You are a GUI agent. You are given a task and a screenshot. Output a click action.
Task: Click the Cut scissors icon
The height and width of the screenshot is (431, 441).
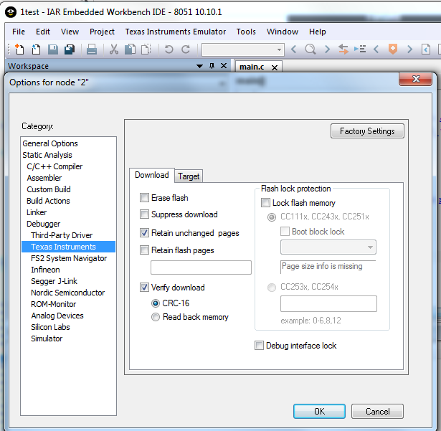click(113, 49)
